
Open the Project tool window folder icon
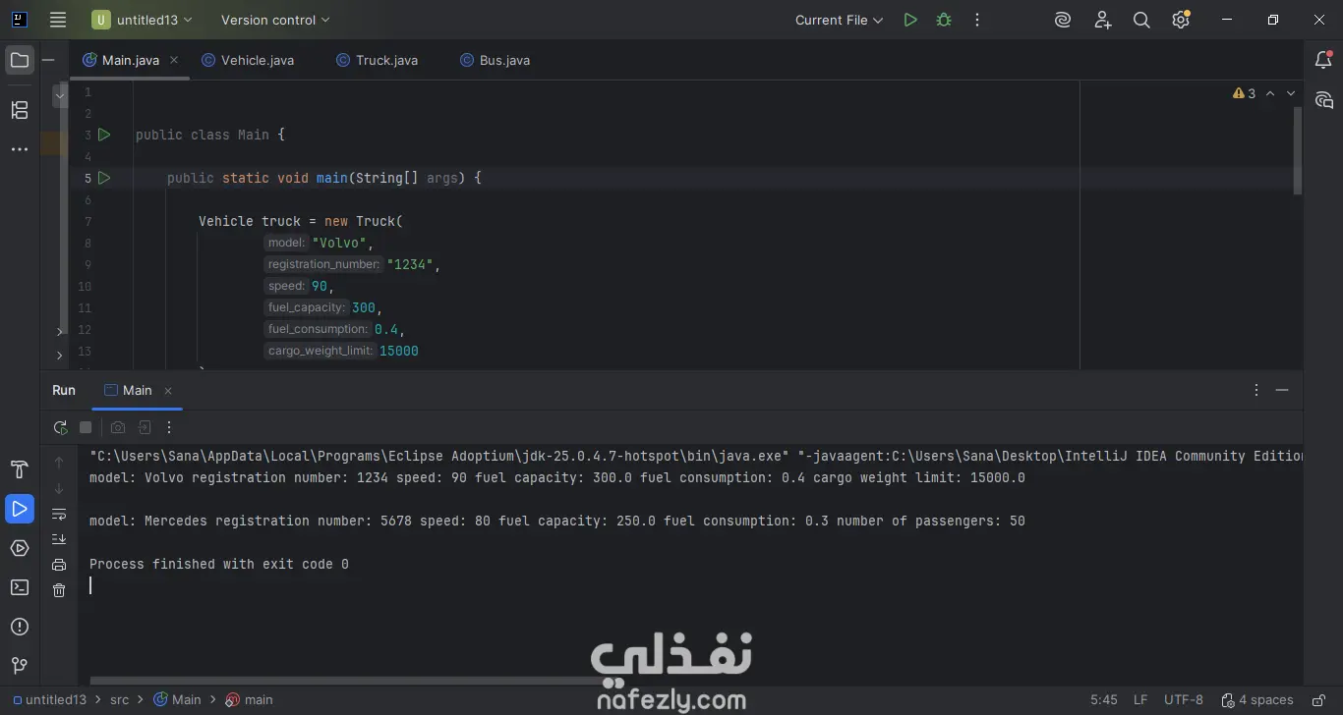tap(20, 60)
